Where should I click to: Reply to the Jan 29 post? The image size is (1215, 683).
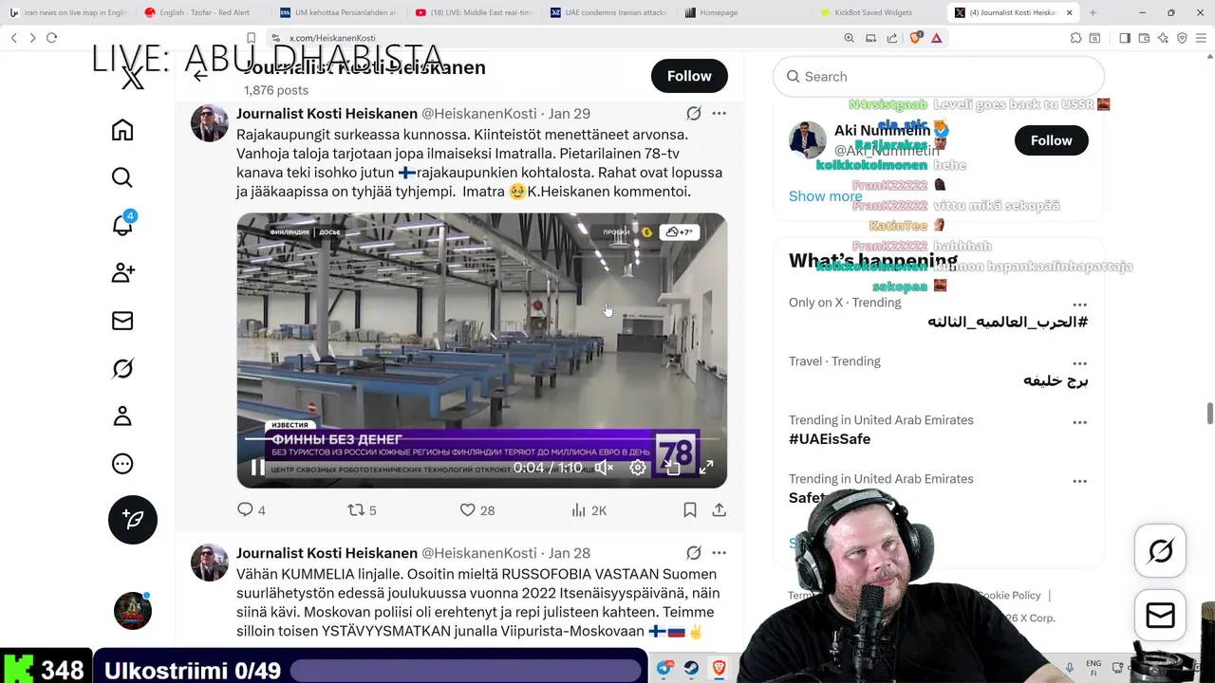click(251, 510)
